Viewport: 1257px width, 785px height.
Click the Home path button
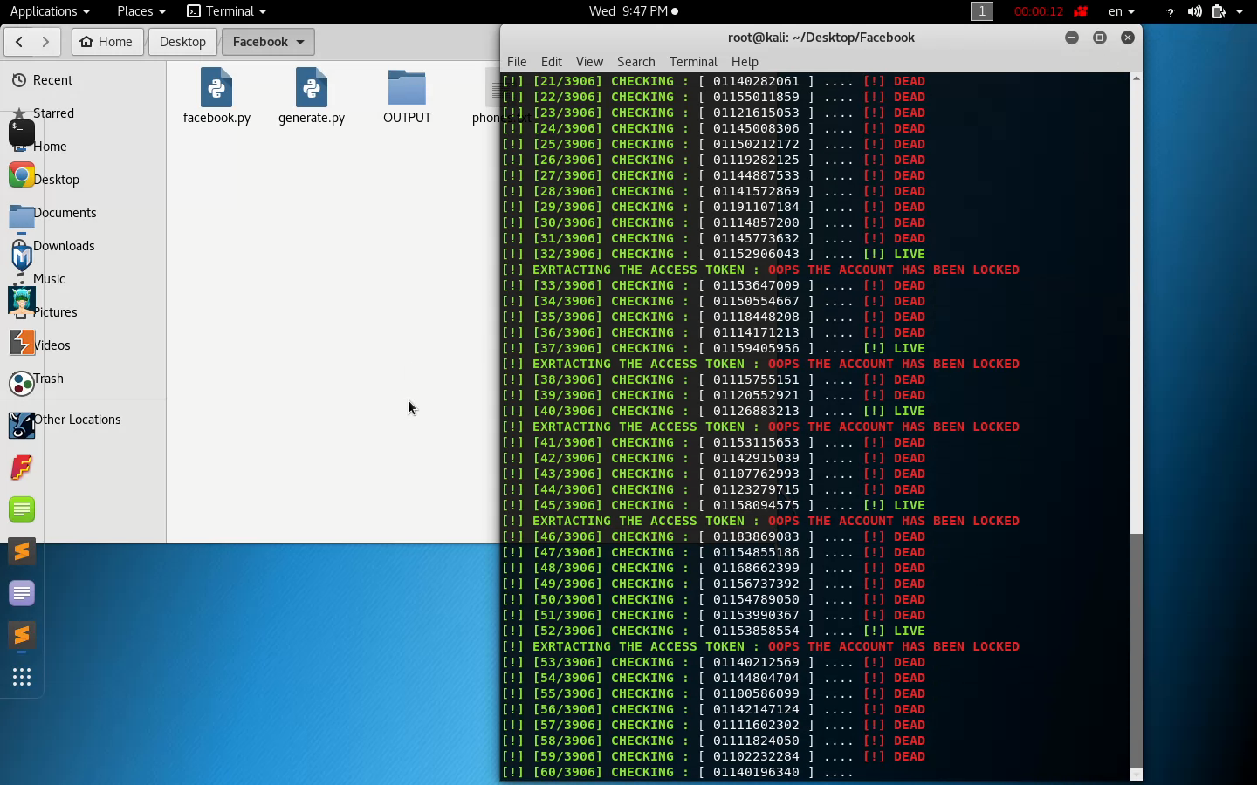click(x=107, y=41)
